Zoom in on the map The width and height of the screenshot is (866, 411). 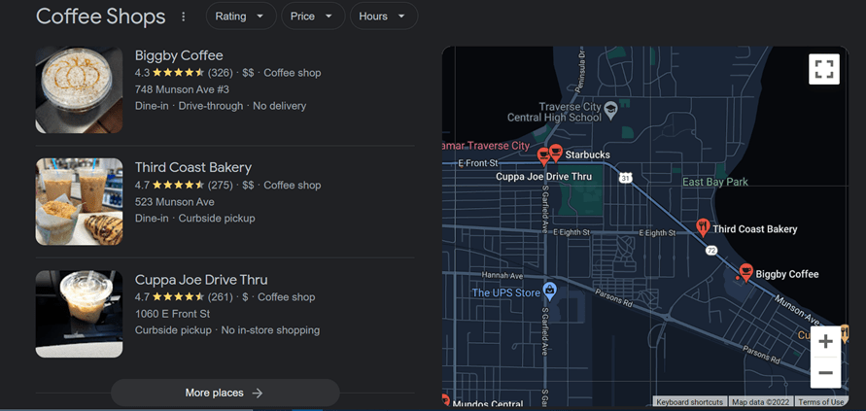(x=825, y=341)
